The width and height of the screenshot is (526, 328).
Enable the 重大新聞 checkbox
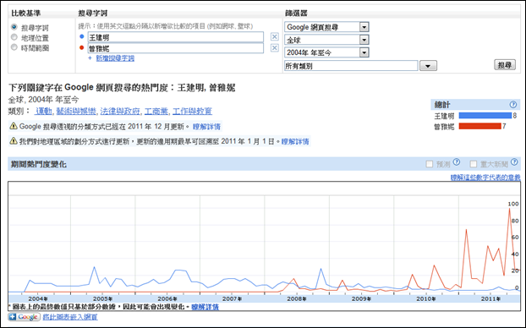click(474, 164)
